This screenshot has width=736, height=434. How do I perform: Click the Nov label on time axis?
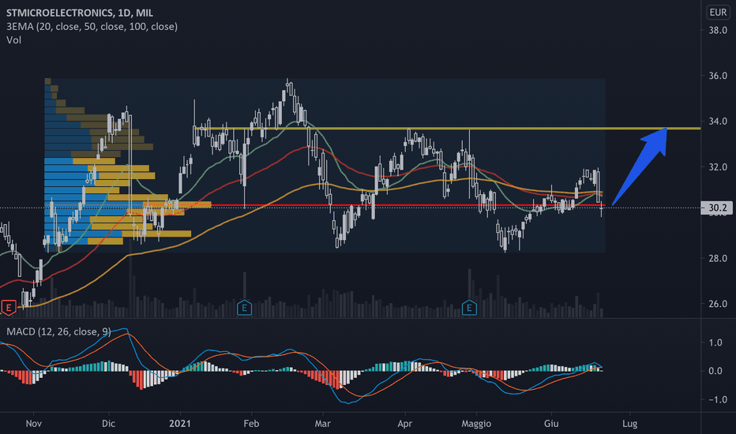coord(34,424)
